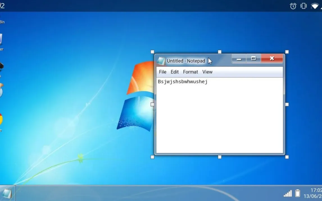Open the File menu

[163, 72]
